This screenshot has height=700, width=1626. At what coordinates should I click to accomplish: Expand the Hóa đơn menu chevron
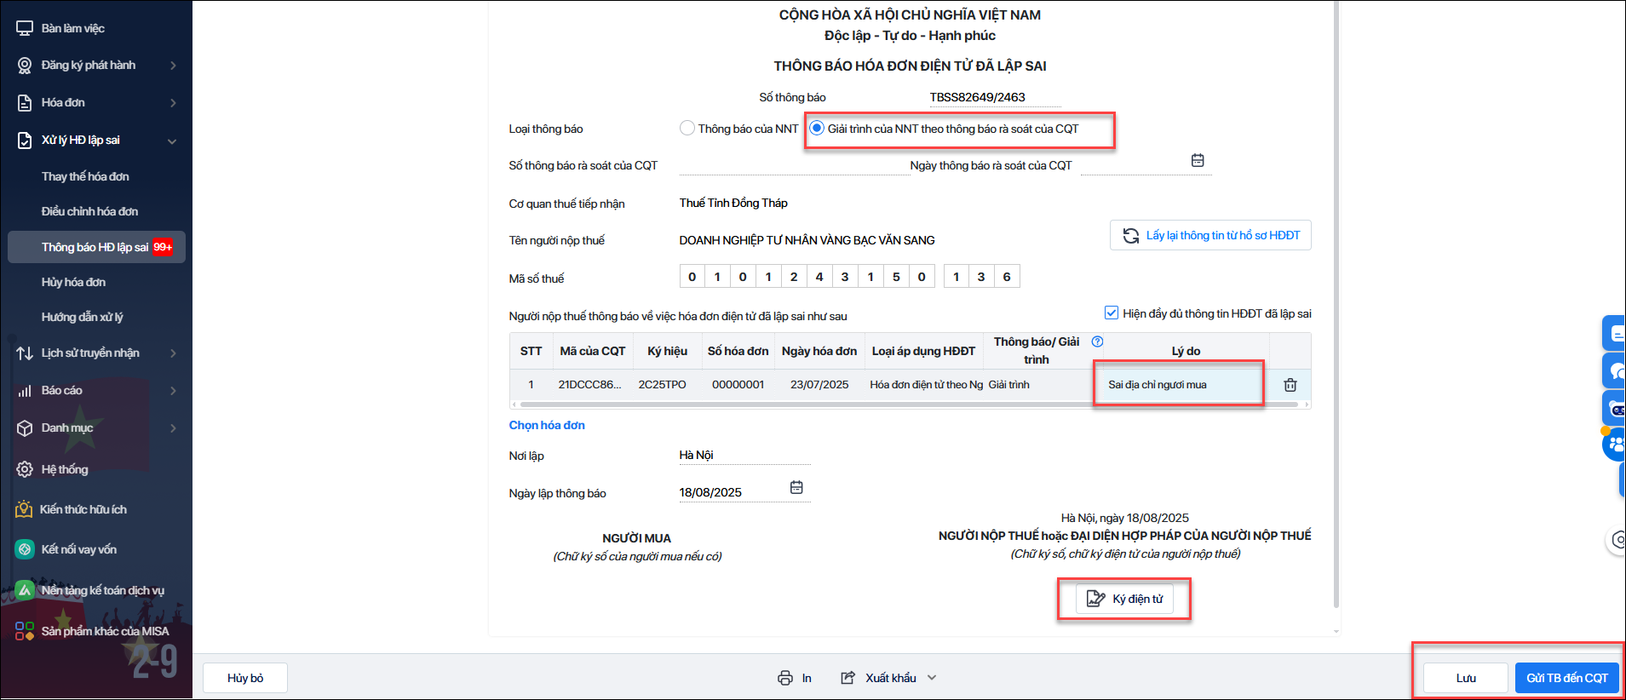(174, 103)
